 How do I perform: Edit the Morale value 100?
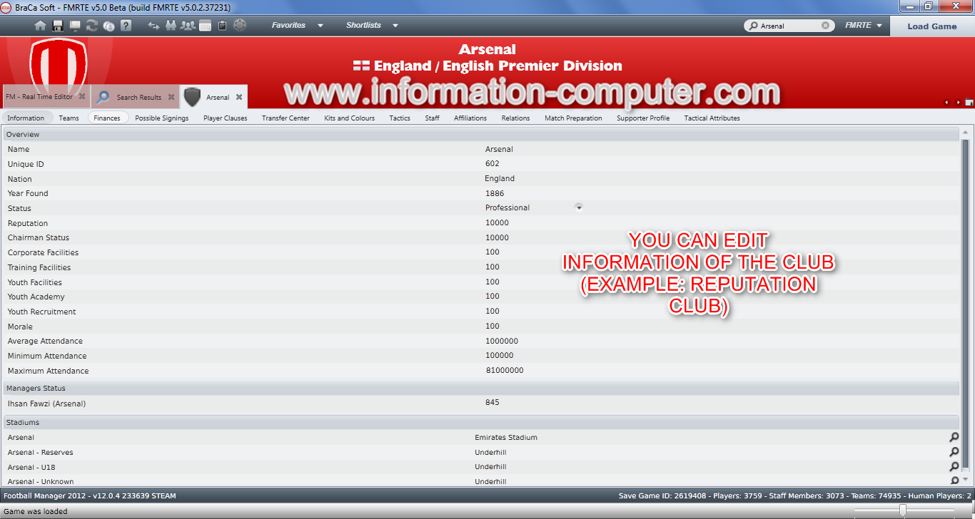492,327
